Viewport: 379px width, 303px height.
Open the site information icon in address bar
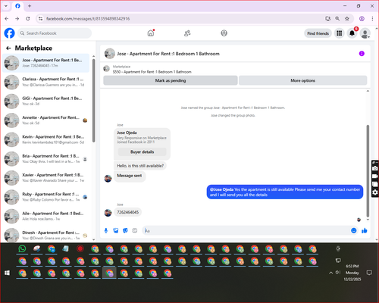(40, 19)
